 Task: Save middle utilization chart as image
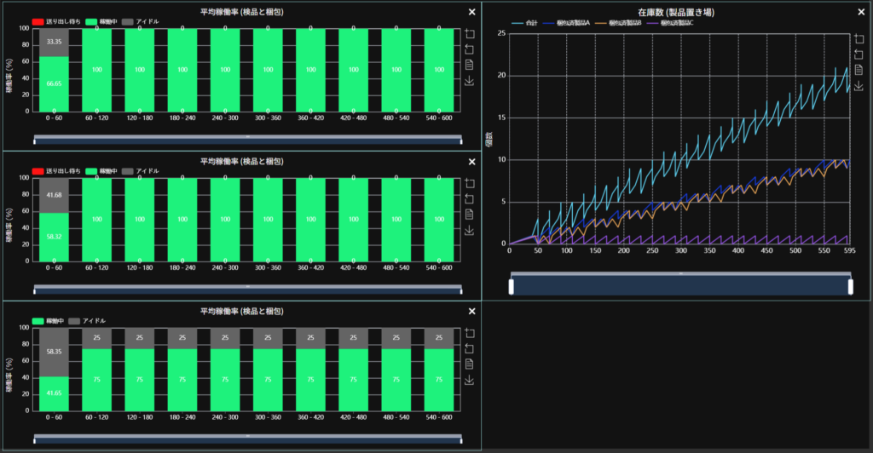(469, 231)
